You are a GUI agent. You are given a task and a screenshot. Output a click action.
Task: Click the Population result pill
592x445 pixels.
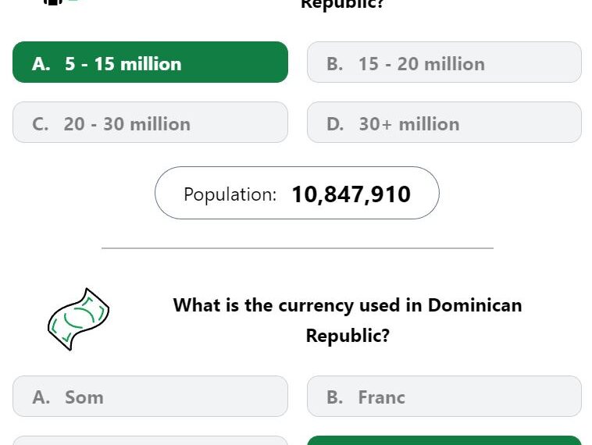(x=297, y=193)
